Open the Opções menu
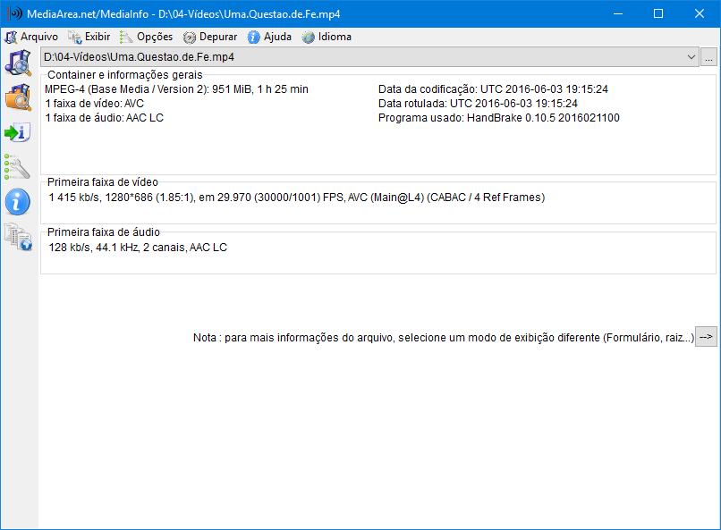This screenshot has height=530, width=721. pos(146,37)
